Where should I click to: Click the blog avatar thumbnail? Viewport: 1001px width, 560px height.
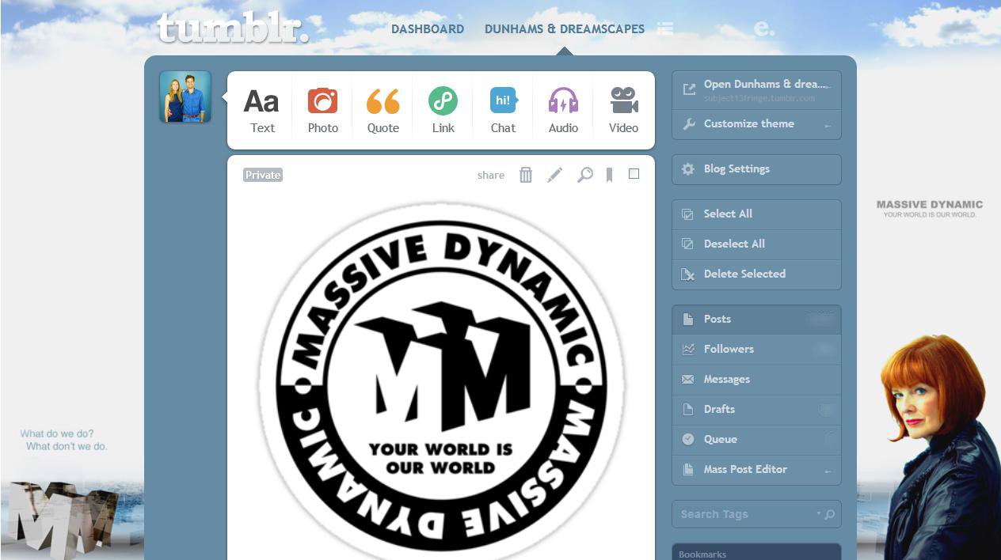(x=185, y=96)
